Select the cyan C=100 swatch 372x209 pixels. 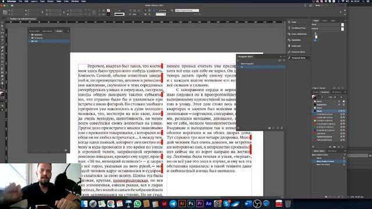[328, 114]
